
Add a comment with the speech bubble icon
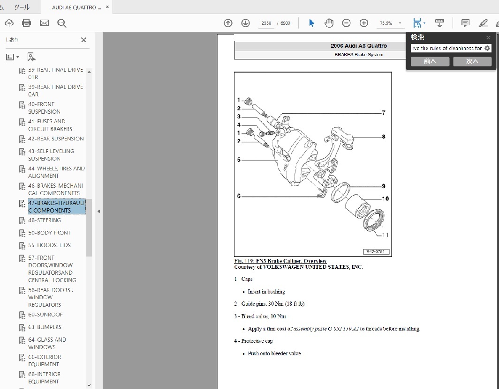click(x=465, y=23)
